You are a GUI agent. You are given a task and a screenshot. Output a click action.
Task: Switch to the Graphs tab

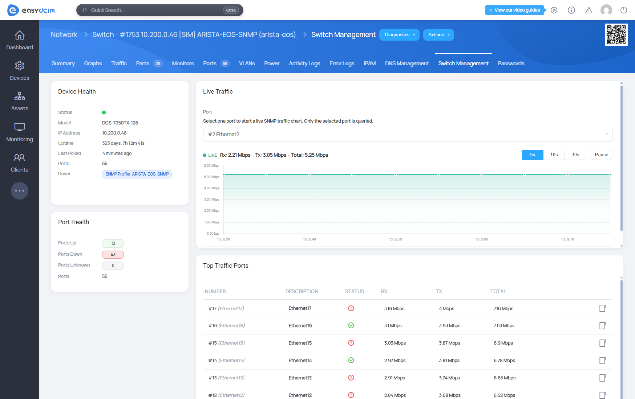pyautogui.click(x=93, y=63)
